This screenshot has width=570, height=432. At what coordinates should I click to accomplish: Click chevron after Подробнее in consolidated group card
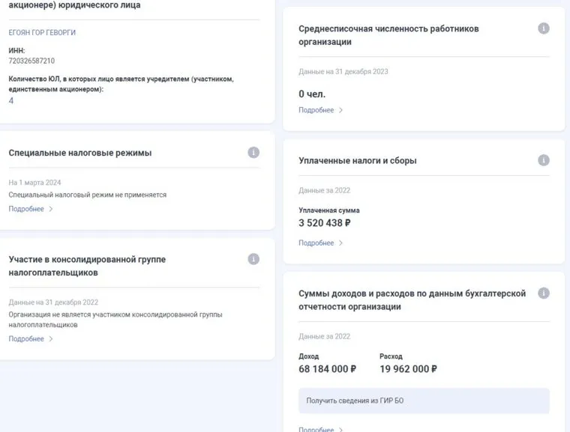tap(51, 339)
